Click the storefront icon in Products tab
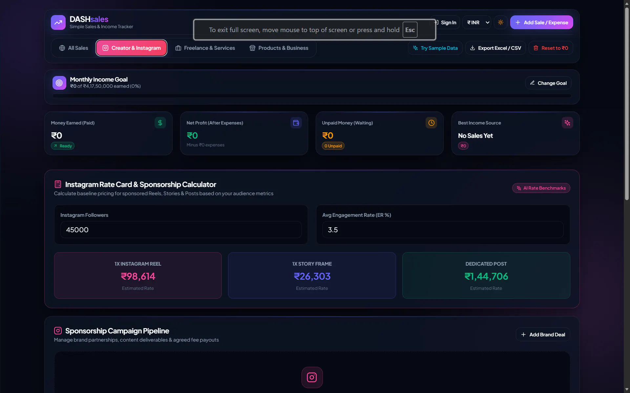Image resolution: width=630 pixels, height=393 pixels. (x=252, y=48)
